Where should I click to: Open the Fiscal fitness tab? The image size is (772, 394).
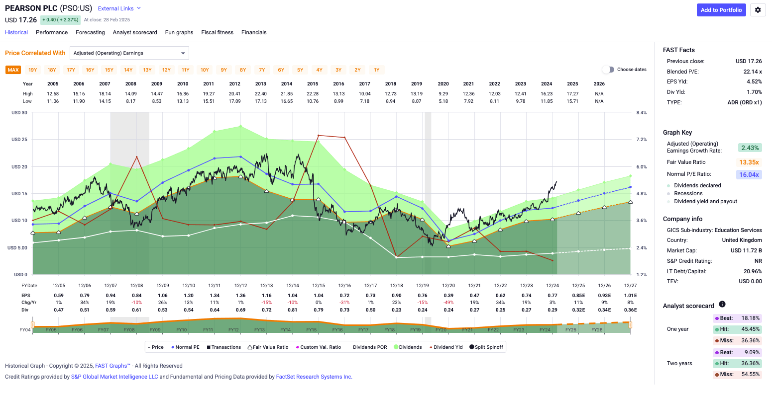(217, 32)
